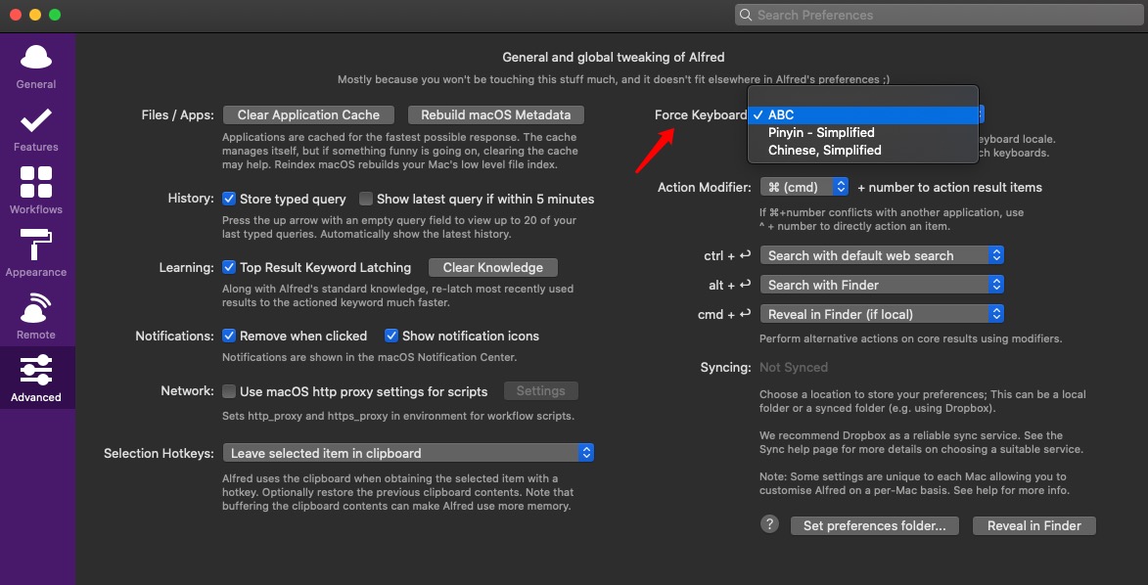Screen dimensions: 1148x585
Task: Select ABC keyboard option
Action: point(863,115)
